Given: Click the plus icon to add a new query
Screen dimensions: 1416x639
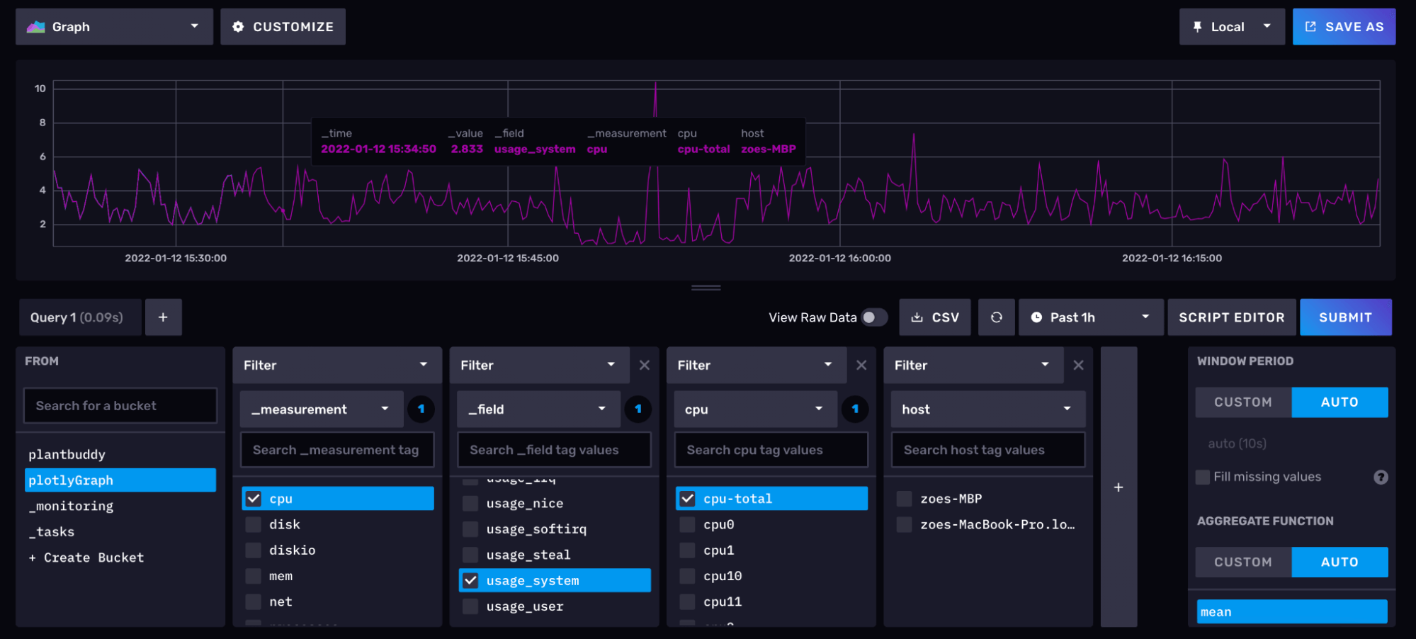Looking at the screenshot, I should tap(163, 317).
